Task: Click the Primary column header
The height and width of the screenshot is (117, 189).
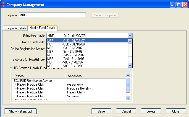Action: [39, 76]
